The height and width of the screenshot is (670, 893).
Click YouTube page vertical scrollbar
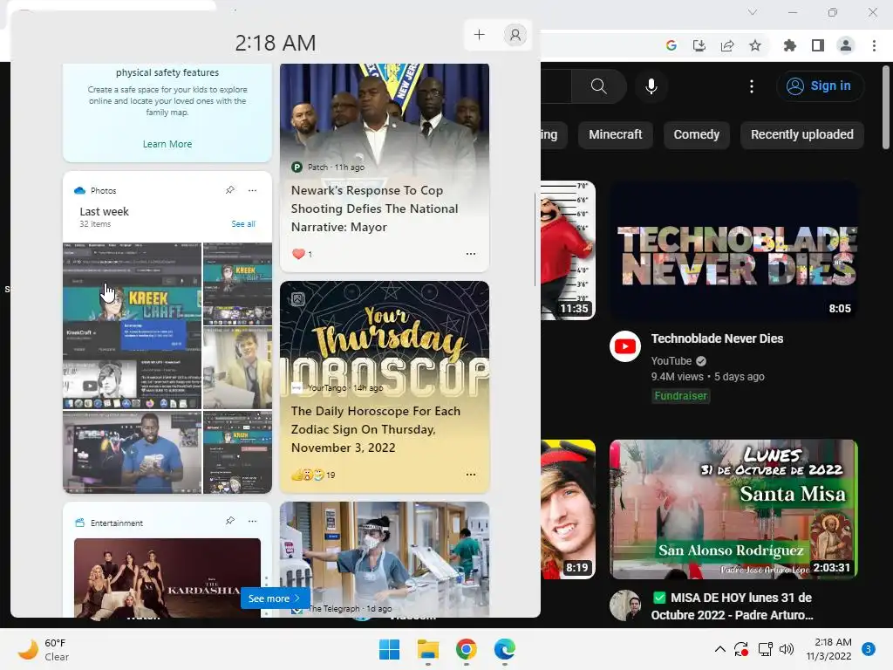click(886, 107)
